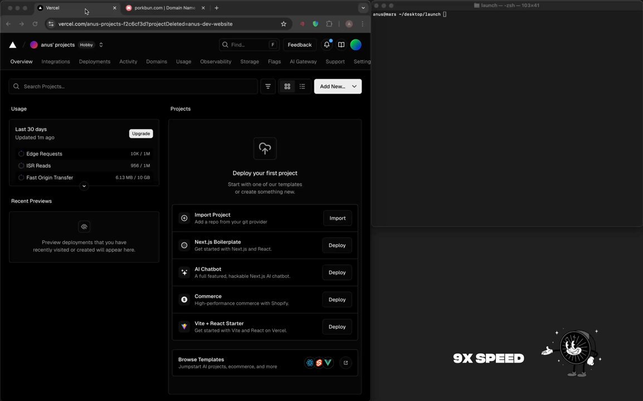Click the browser back arrow

coord(8,24)
